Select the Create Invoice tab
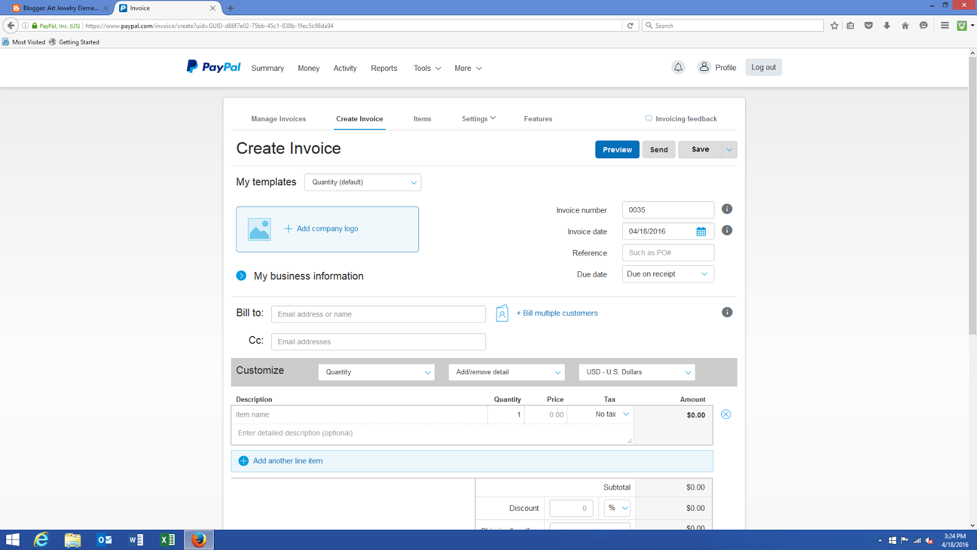Image resolution: width=977 pixels, height=550 pixels. pos(360,119)
